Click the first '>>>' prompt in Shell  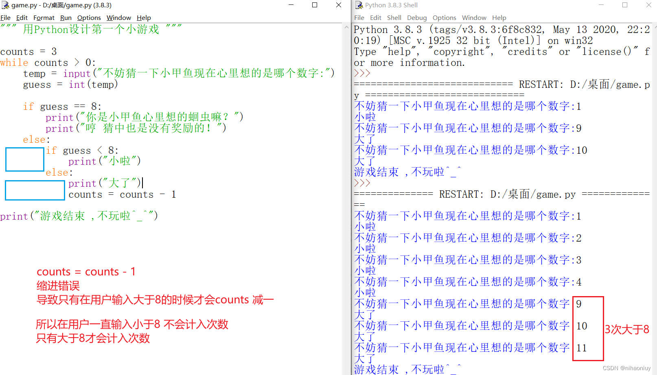tap(362, 73)
